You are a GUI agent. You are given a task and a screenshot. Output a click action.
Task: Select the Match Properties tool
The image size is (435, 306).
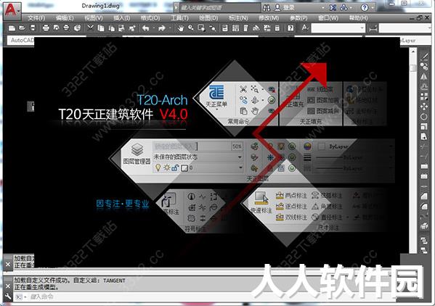point(121,28)
